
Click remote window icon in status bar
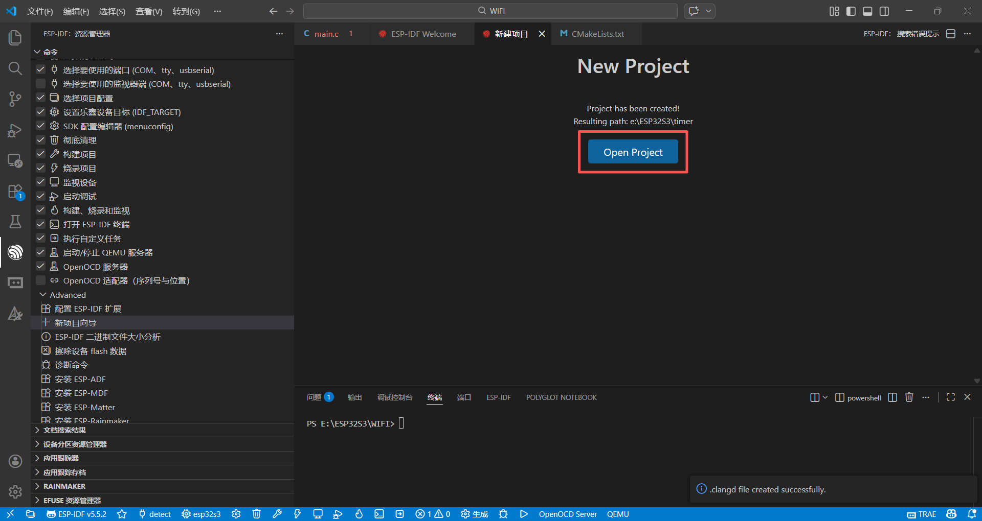pos(10,514)
